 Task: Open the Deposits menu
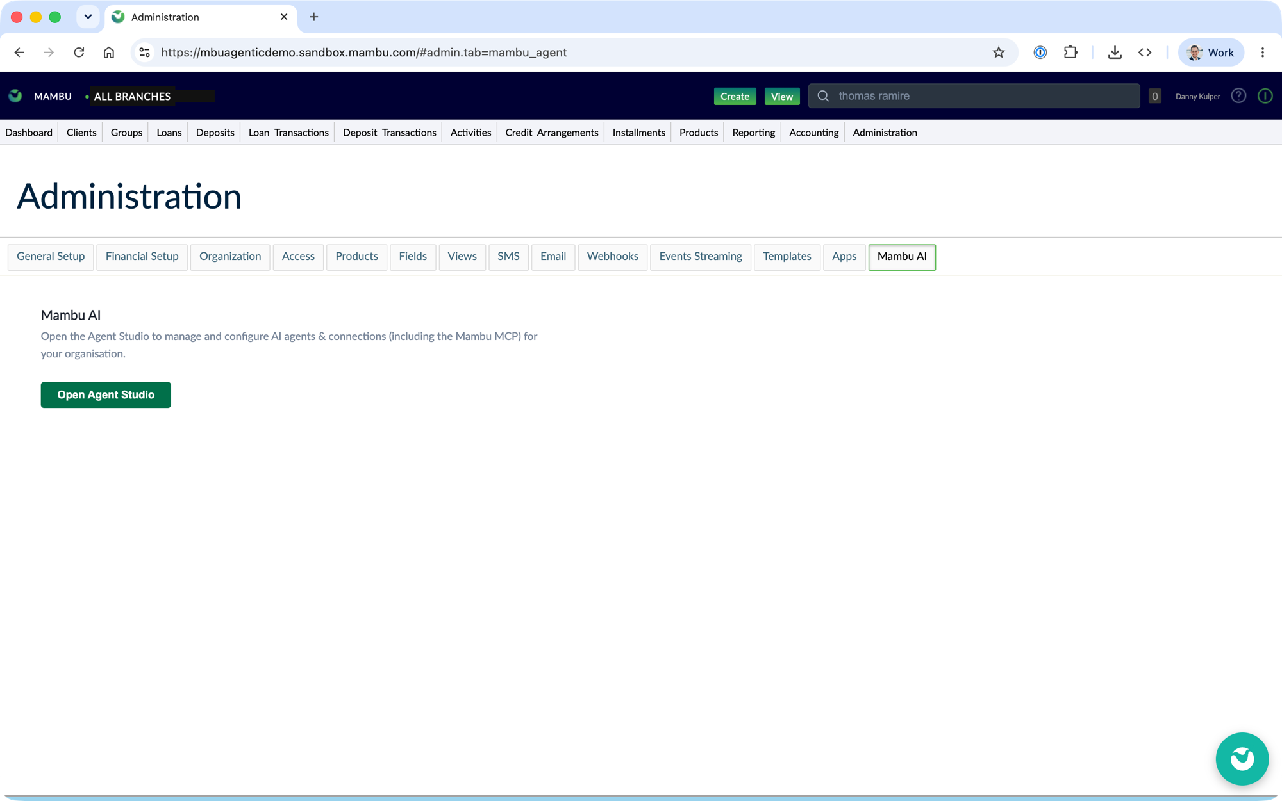coord(215,133)
